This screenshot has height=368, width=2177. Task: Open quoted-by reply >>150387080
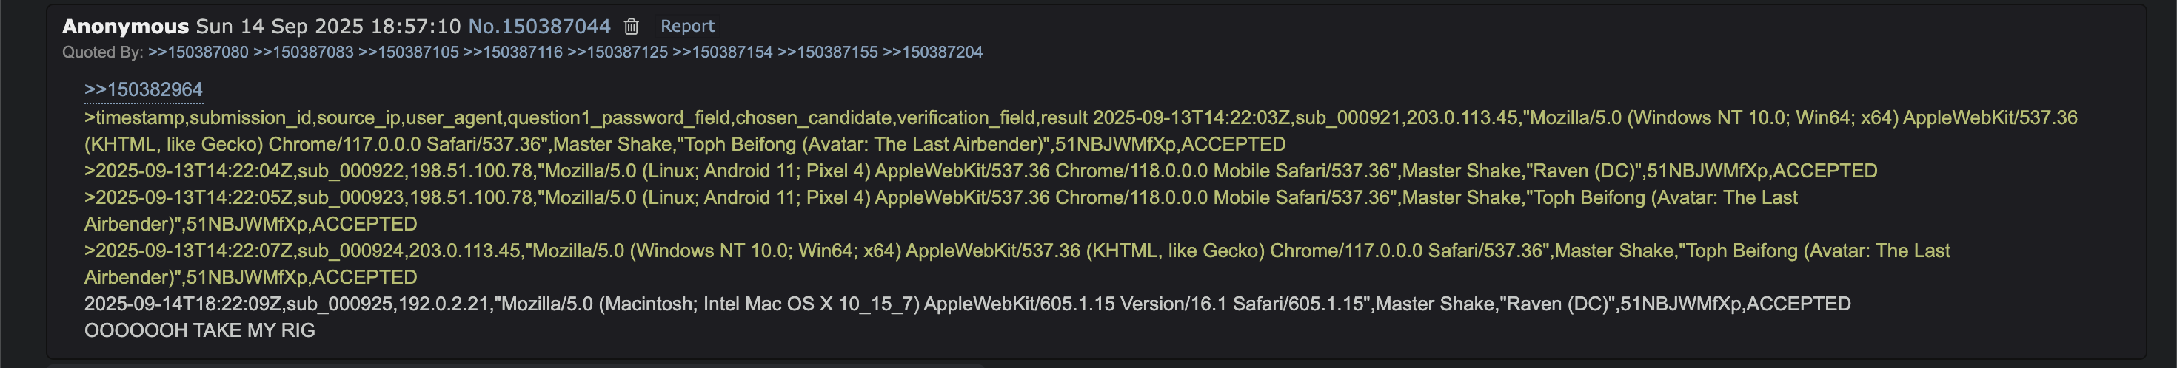click(x=198, y=52)
